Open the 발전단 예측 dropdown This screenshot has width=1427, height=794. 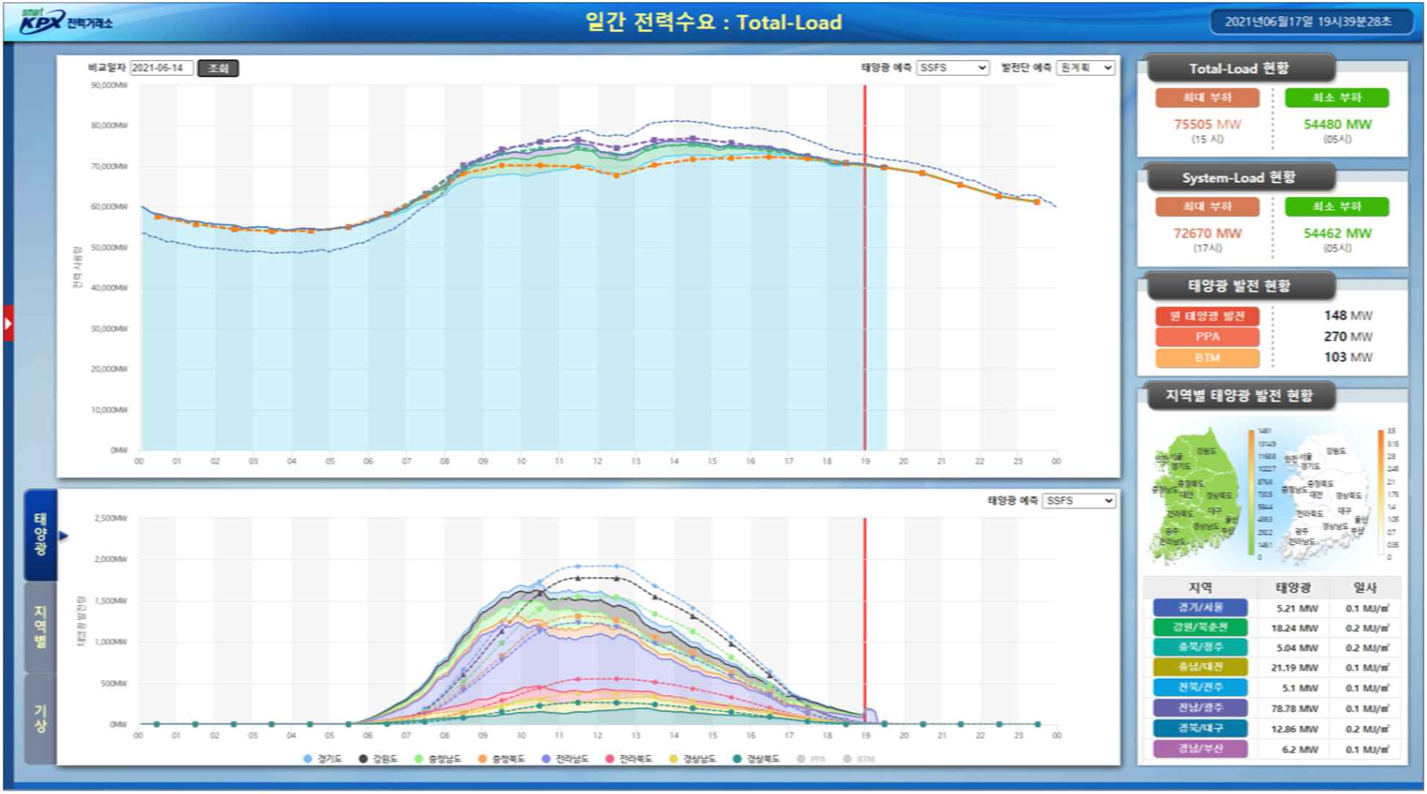point(1085,67)
